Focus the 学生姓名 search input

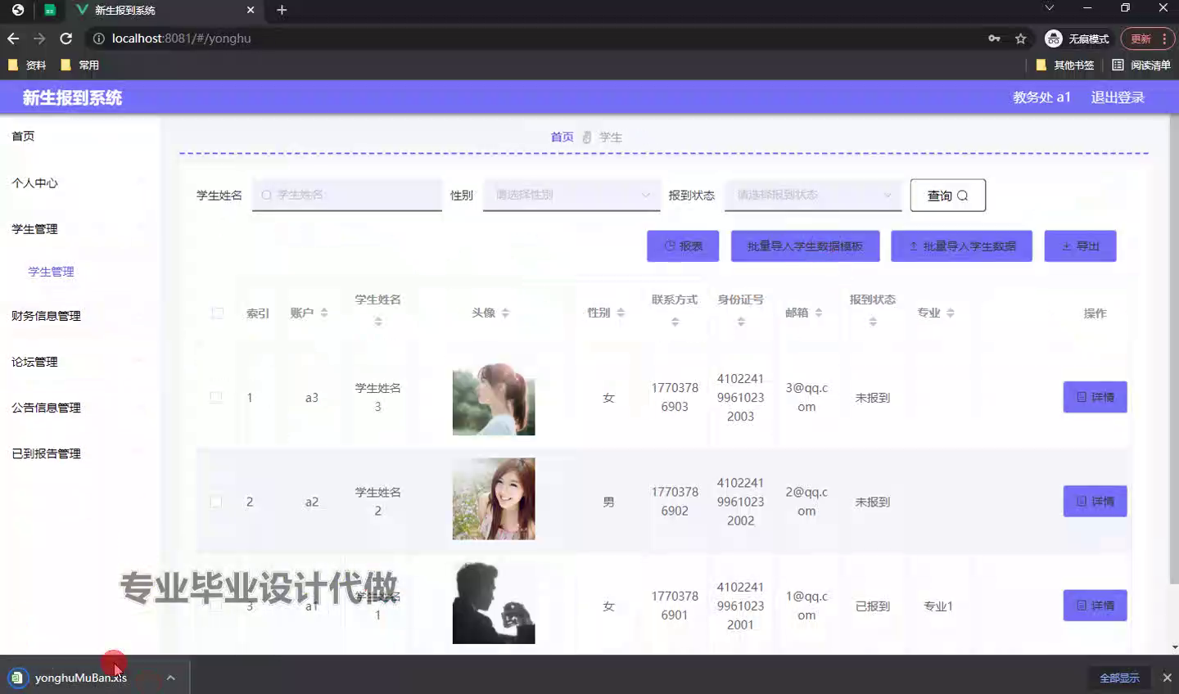pos(347,195)
